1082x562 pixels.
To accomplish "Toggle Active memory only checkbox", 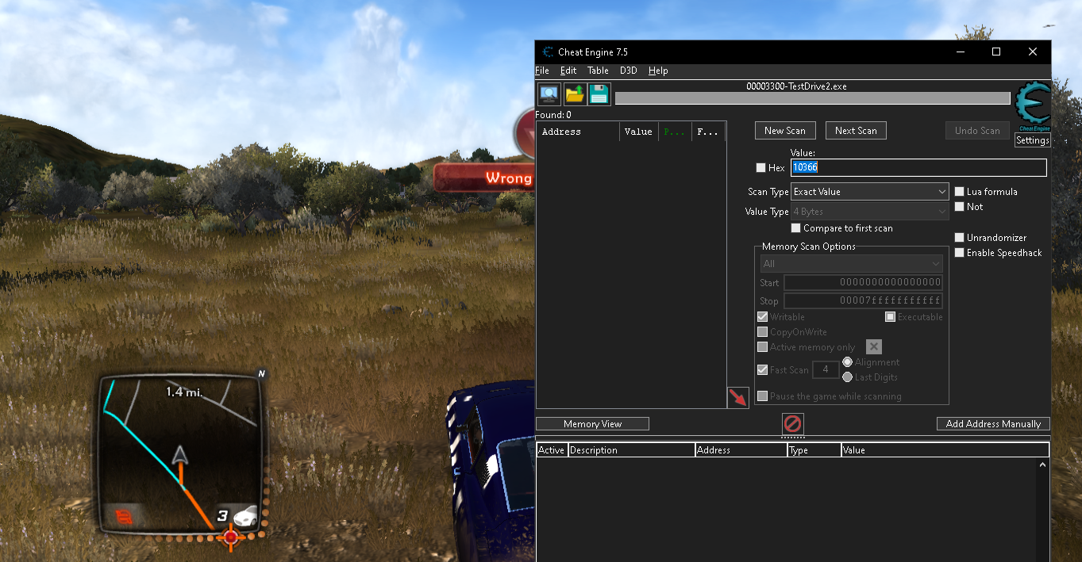I will click(763, 347).
